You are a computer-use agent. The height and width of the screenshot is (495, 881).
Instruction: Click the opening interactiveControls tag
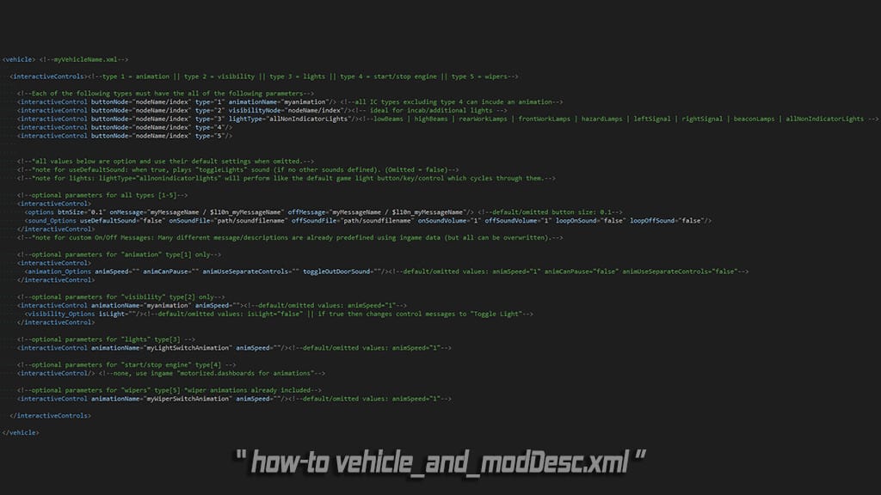pos(47,76)
